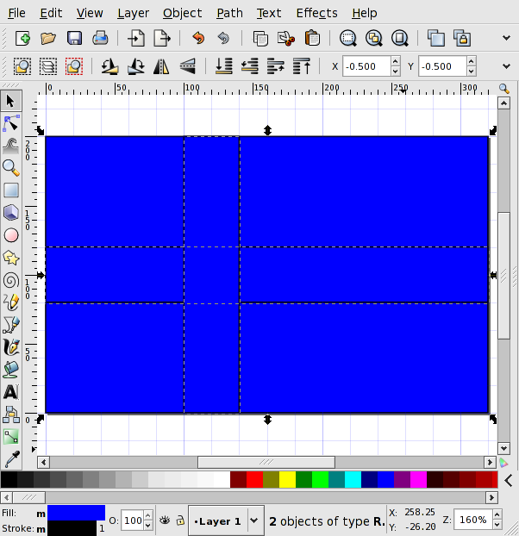Click the Undo arrow icon
Image resolution: width=519 pixels, height=536 pixels.
tap(198, 38)
